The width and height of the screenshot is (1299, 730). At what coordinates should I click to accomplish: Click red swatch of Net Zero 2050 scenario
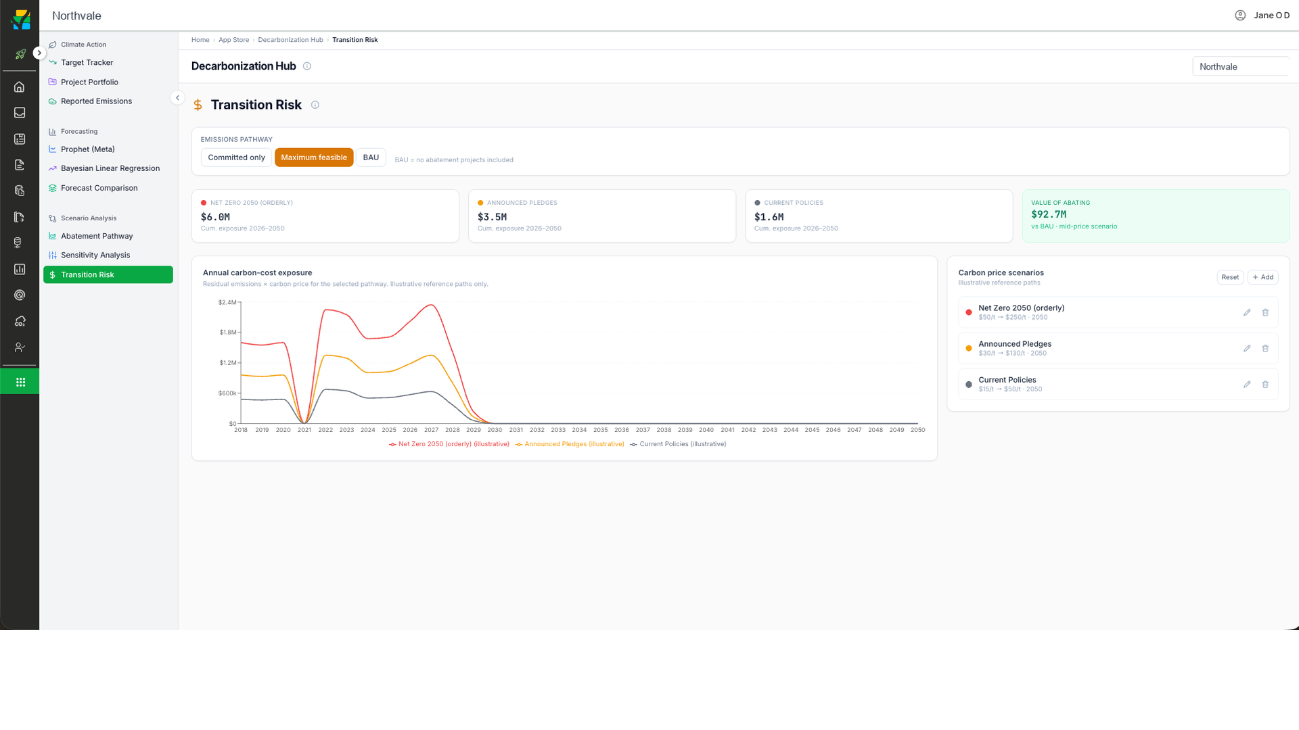(x=969, y=312)
